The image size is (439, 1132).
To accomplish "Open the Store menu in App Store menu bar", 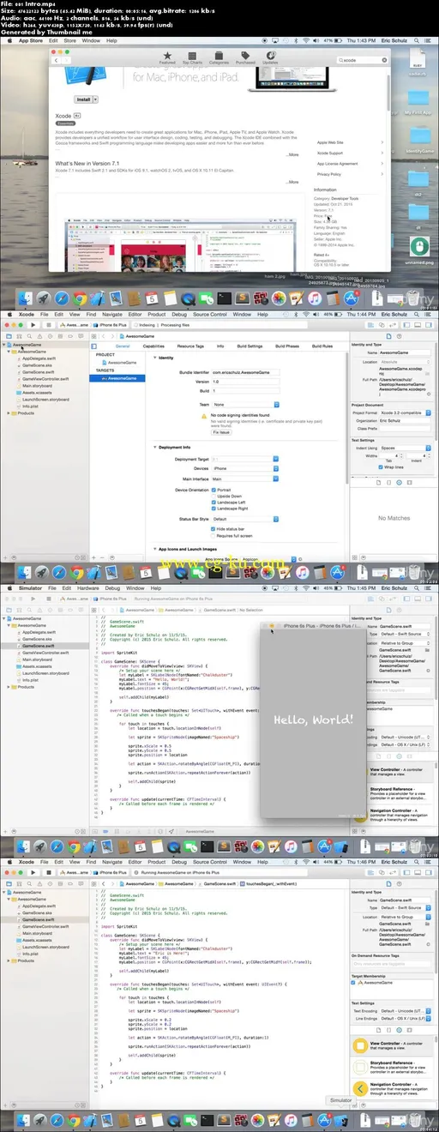I will point(69,40).
